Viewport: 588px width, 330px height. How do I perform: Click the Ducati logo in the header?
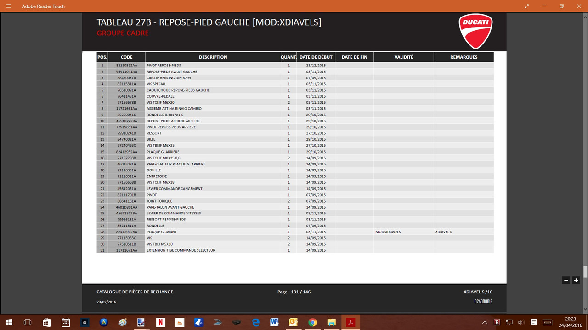pyautogui.click(x=475, y=31)
